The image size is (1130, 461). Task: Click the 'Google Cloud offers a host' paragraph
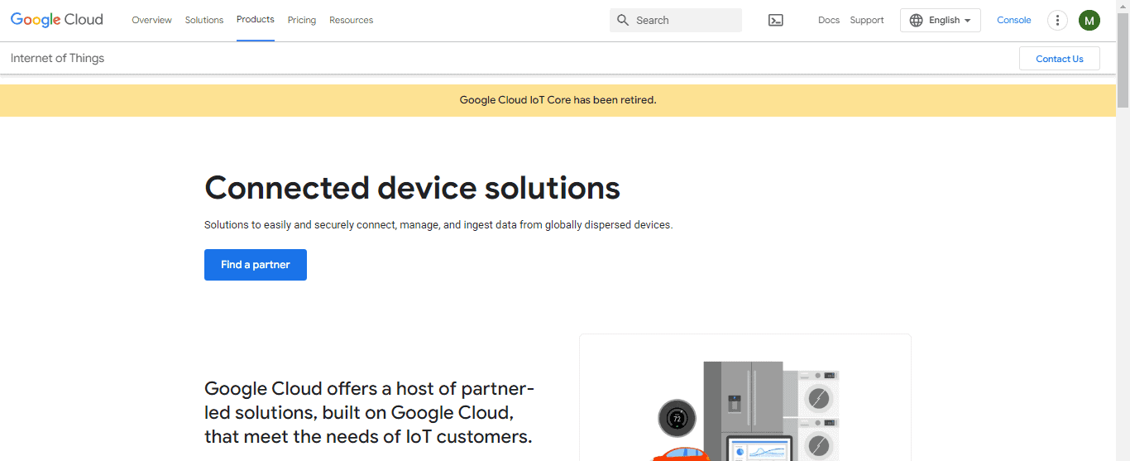[369, 412]
